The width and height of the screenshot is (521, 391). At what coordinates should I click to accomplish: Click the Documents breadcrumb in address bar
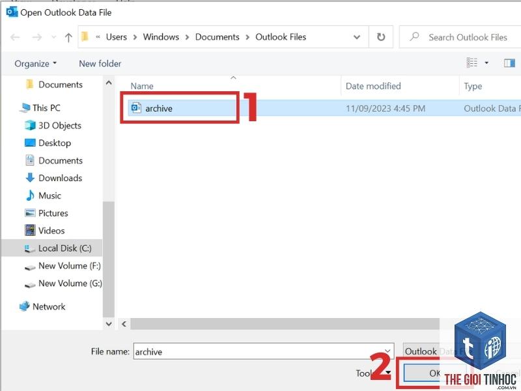217,37
